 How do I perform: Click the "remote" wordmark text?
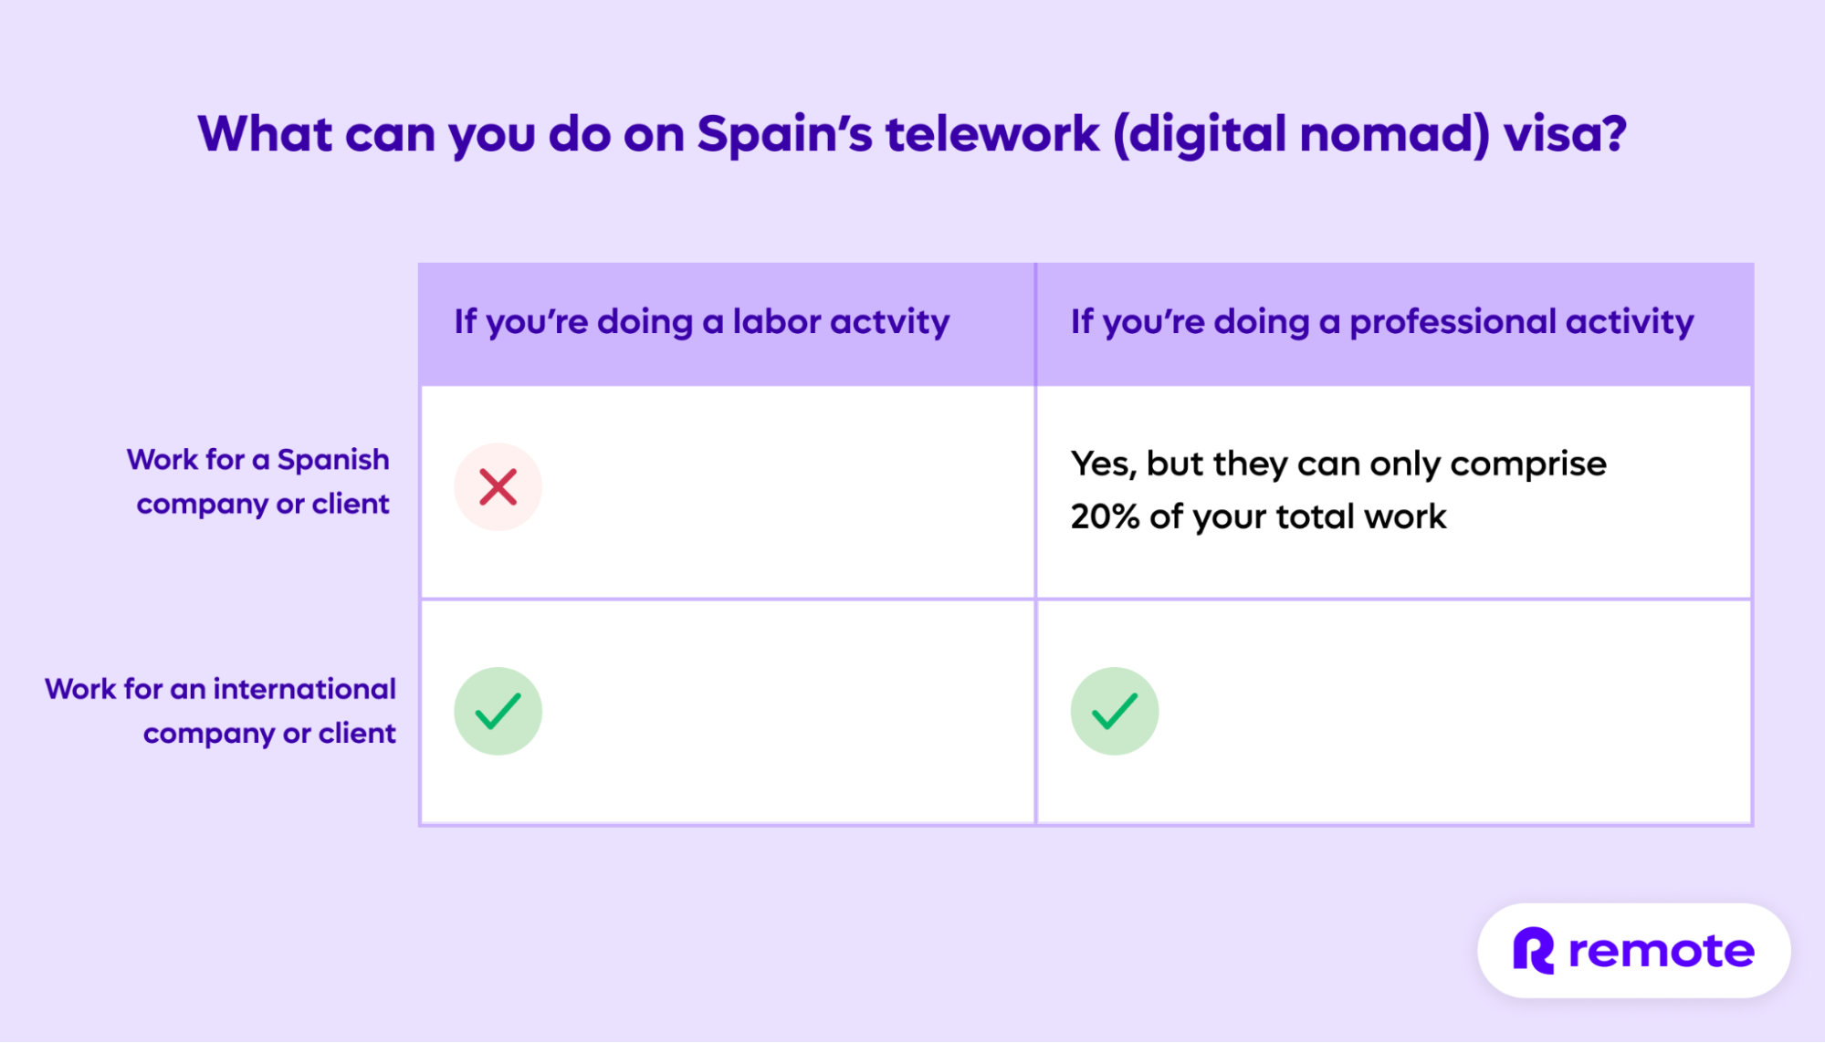click(1661, 951)
